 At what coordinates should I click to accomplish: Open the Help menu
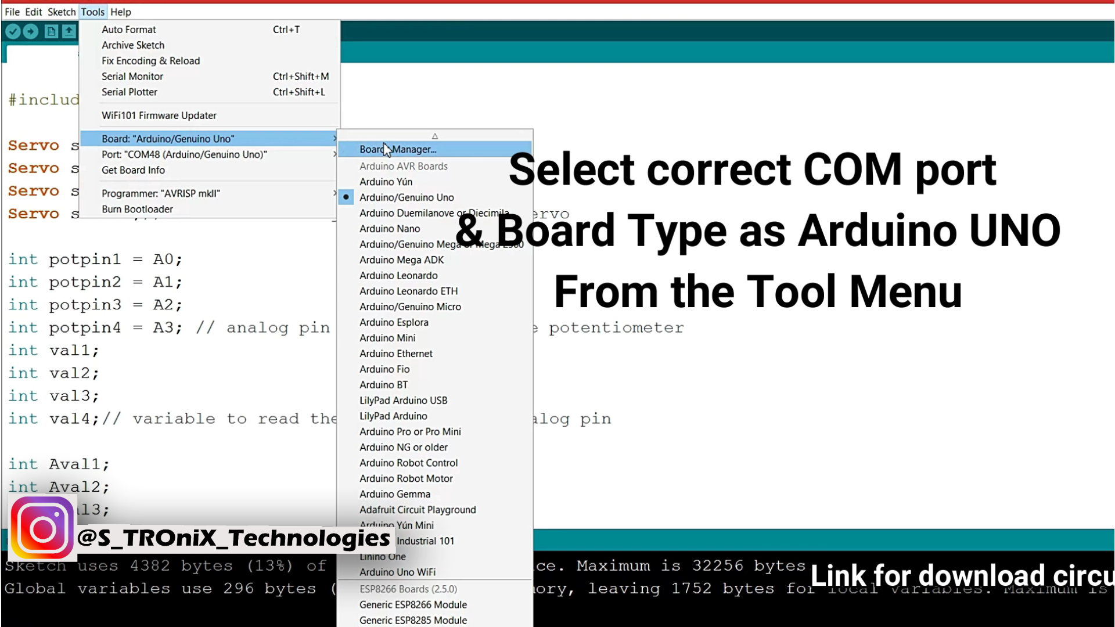click(121, 12)
